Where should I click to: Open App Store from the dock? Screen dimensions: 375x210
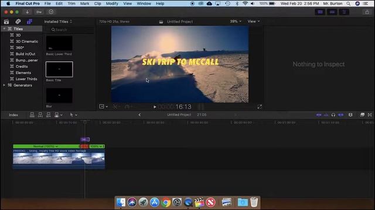pyautogui.click(x=155, y=202)
